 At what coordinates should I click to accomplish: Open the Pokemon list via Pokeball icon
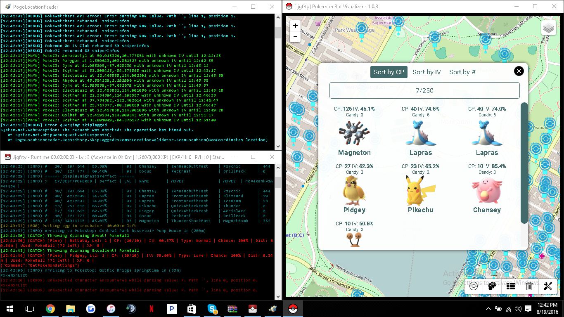[x=474, y=286]
